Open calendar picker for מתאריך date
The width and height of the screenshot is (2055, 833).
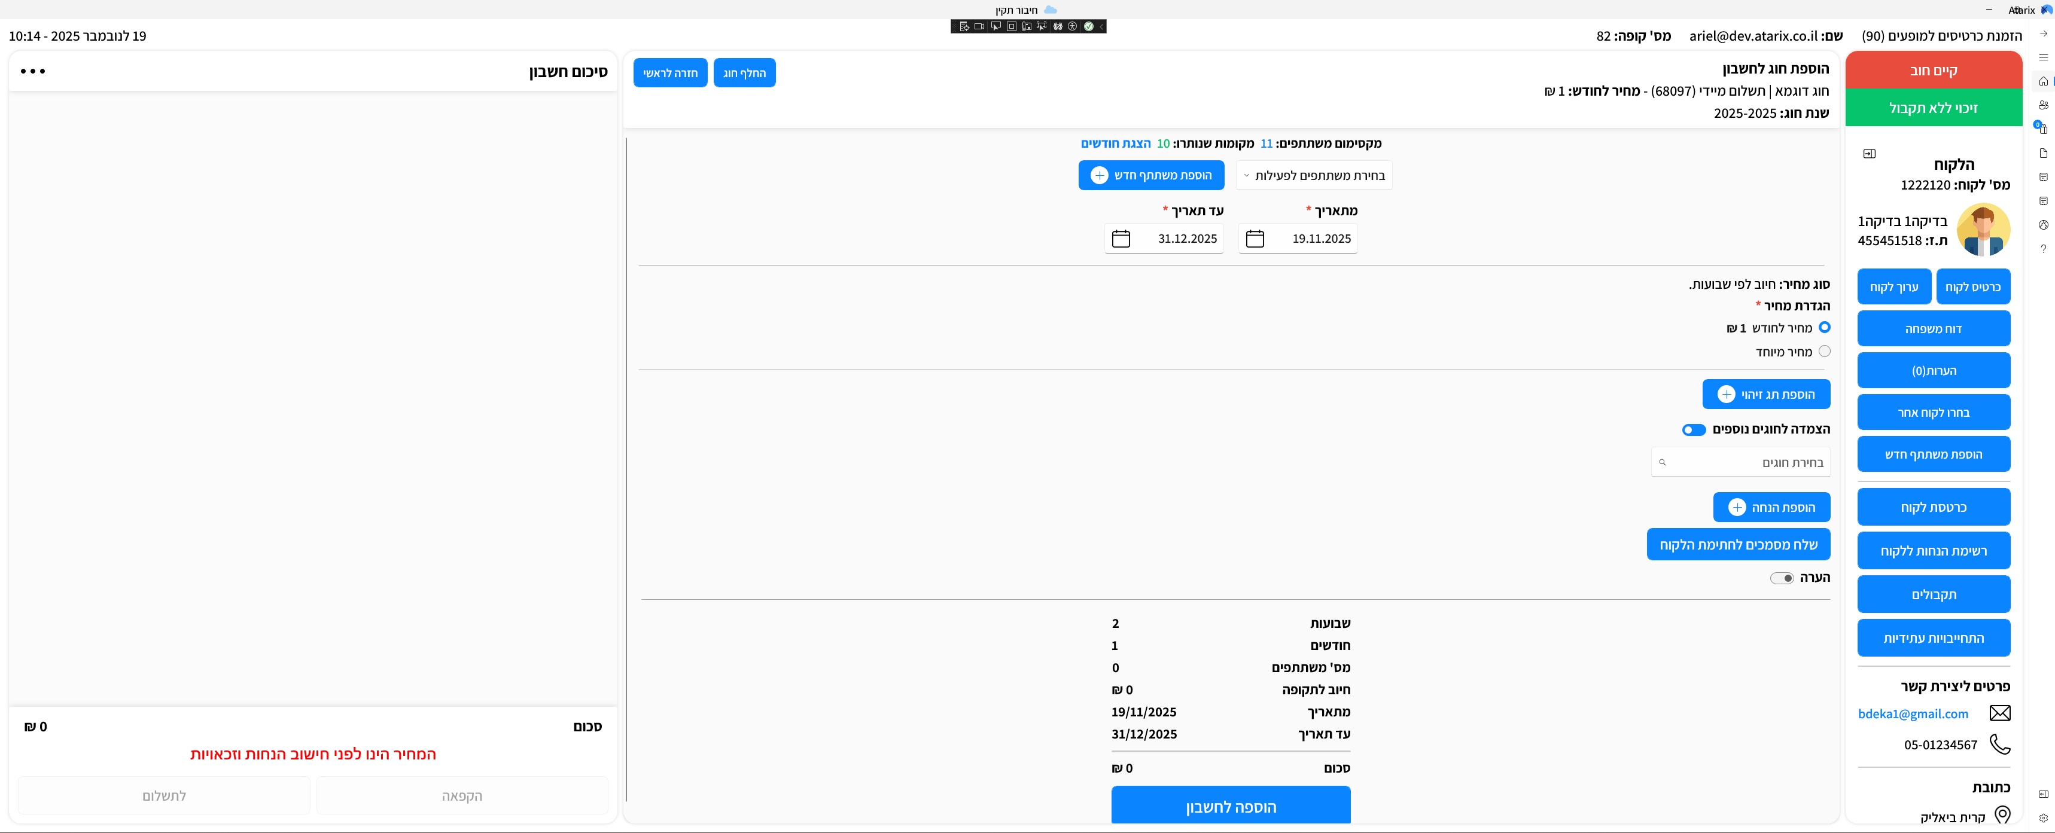coord(1255,239)
